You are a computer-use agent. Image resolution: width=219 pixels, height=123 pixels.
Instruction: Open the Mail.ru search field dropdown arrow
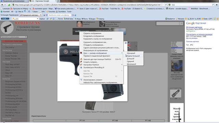(37, 19)
